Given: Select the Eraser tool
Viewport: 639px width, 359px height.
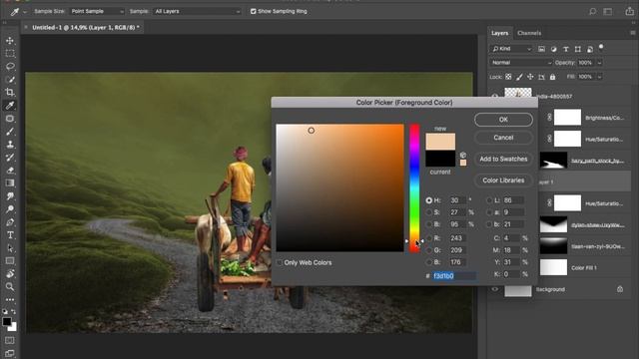Looking at the screenshot, I should coord(10,171).
